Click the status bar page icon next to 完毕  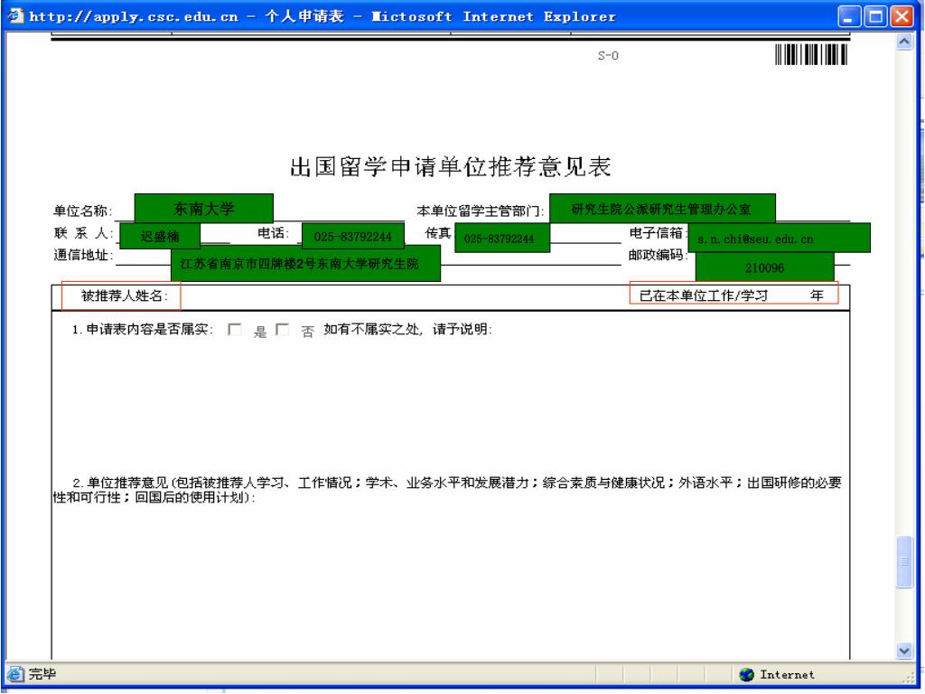tap(16, 674)
